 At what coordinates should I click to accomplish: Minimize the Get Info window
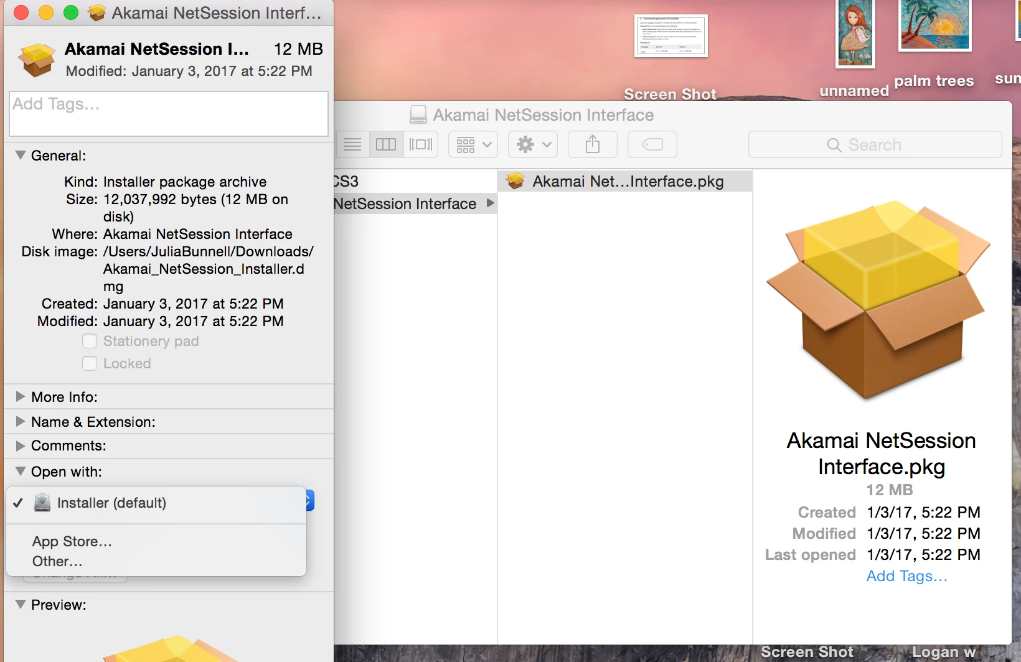46,12
